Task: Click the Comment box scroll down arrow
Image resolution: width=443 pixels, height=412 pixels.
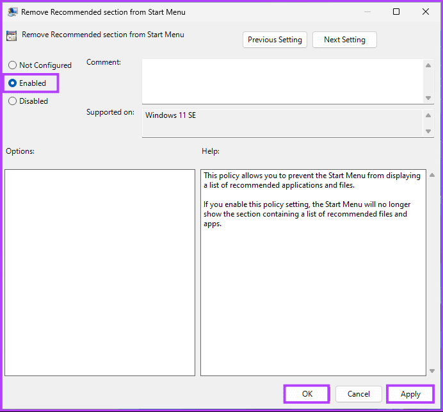Action: click(x=428, y=98)
